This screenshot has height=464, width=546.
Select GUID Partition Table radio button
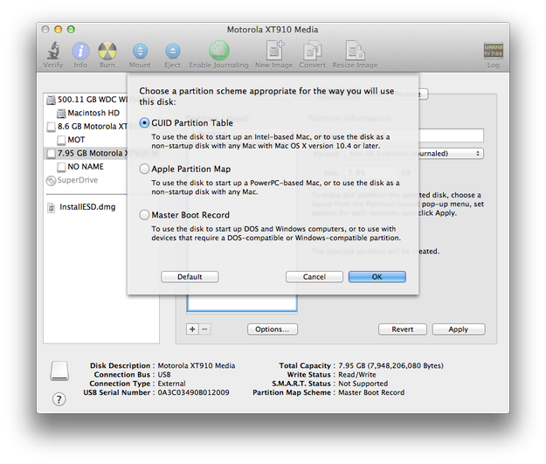click(x=144, y=122)
